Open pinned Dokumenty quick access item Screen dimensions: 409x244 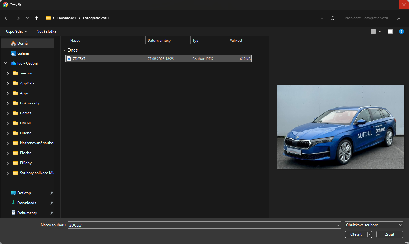coord(28,213)
